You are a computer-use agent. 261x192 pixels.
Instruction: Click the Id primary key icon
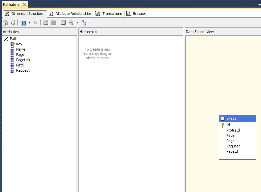[222, 125]
